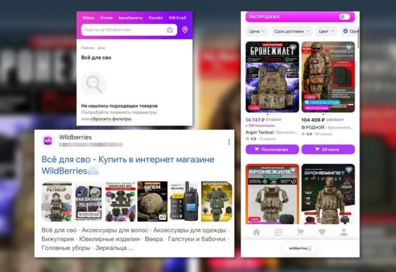Tap the cart icon in bottom navigation

point(300,232)
